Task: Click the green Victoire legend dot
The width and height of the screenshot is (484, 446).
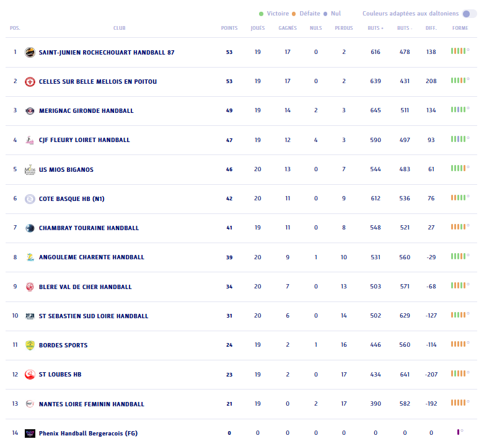Action: [262, 14]
